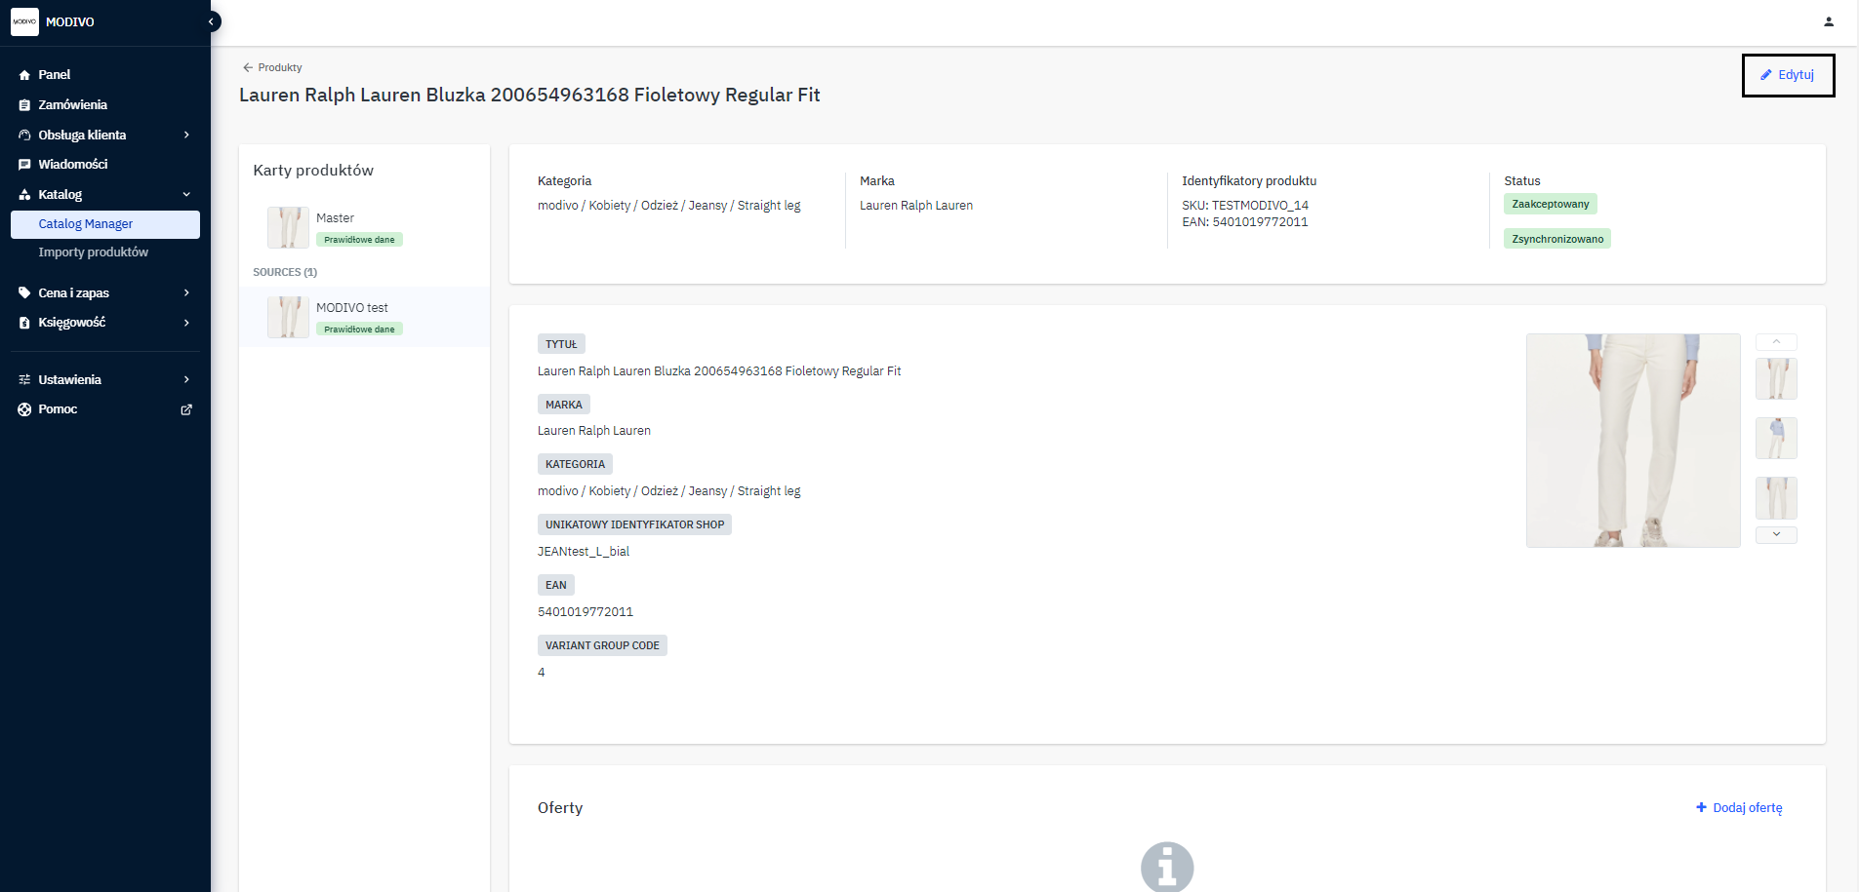Collapse the Katalog menu section
This screenshot has width=1859, height=892.
pos(186,195)
